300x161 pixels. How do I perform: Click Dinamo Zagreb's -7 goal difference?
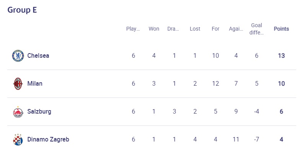coord(256,139)
